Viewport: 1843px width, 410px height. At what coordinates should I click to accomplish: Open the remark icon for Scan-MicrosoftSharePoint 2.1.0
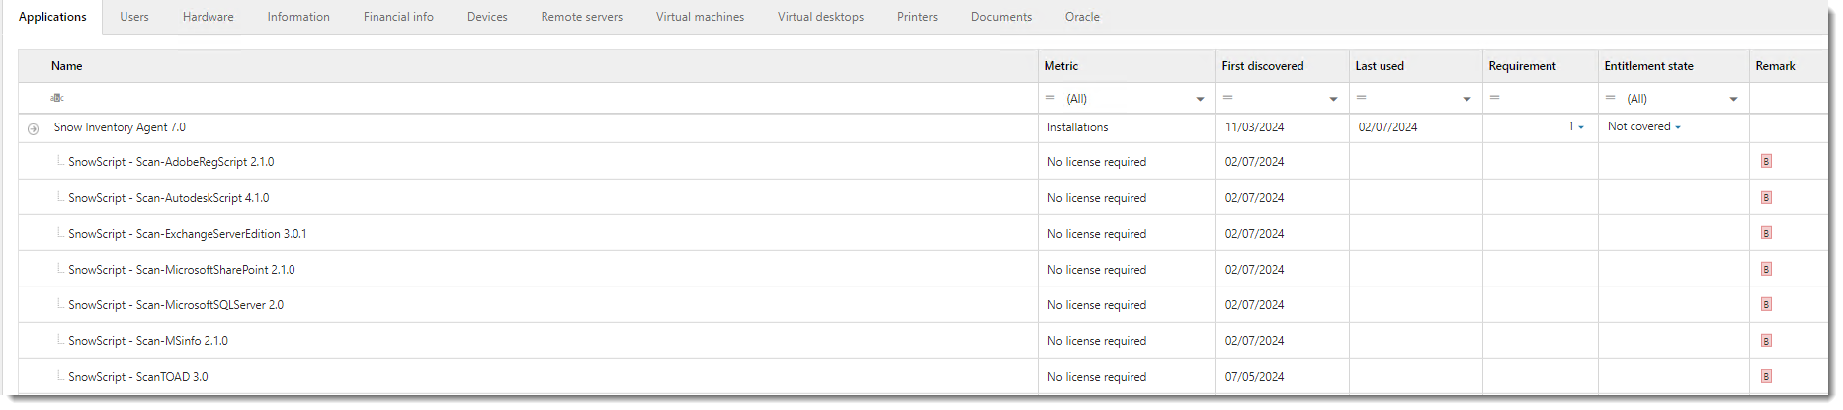1766,269
